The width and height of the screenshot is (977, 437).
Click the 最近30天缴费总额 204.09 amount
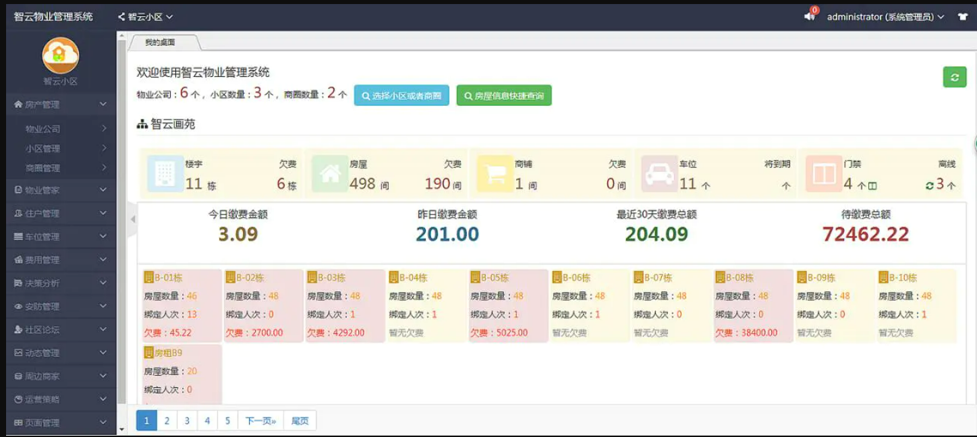click(x=657, y=235)
